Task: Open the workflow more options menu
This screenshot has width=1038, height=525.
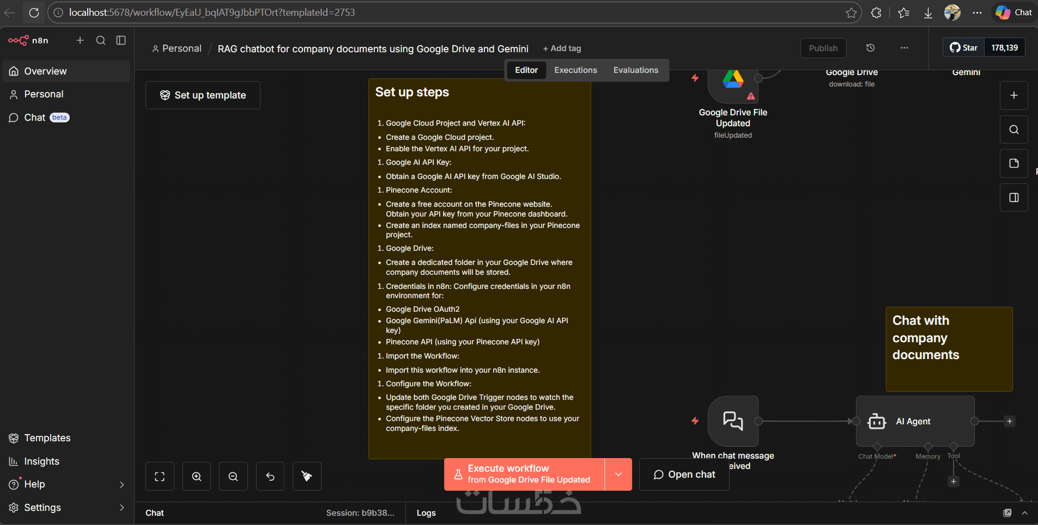Action: coord(905,48)
